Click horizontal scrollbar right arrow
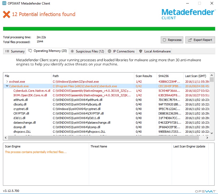The height and width of the screenshot is (194, 218). [207, 138]
